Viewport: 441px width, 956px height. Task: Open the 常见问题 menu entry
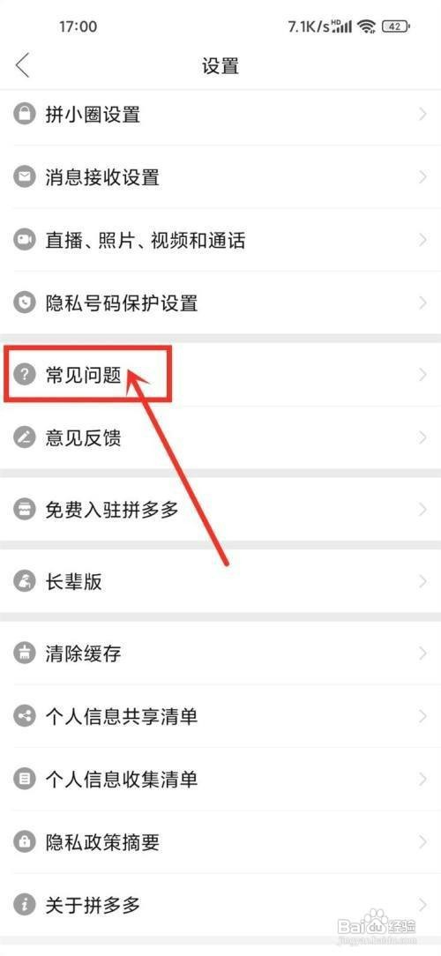pos(220,374)
